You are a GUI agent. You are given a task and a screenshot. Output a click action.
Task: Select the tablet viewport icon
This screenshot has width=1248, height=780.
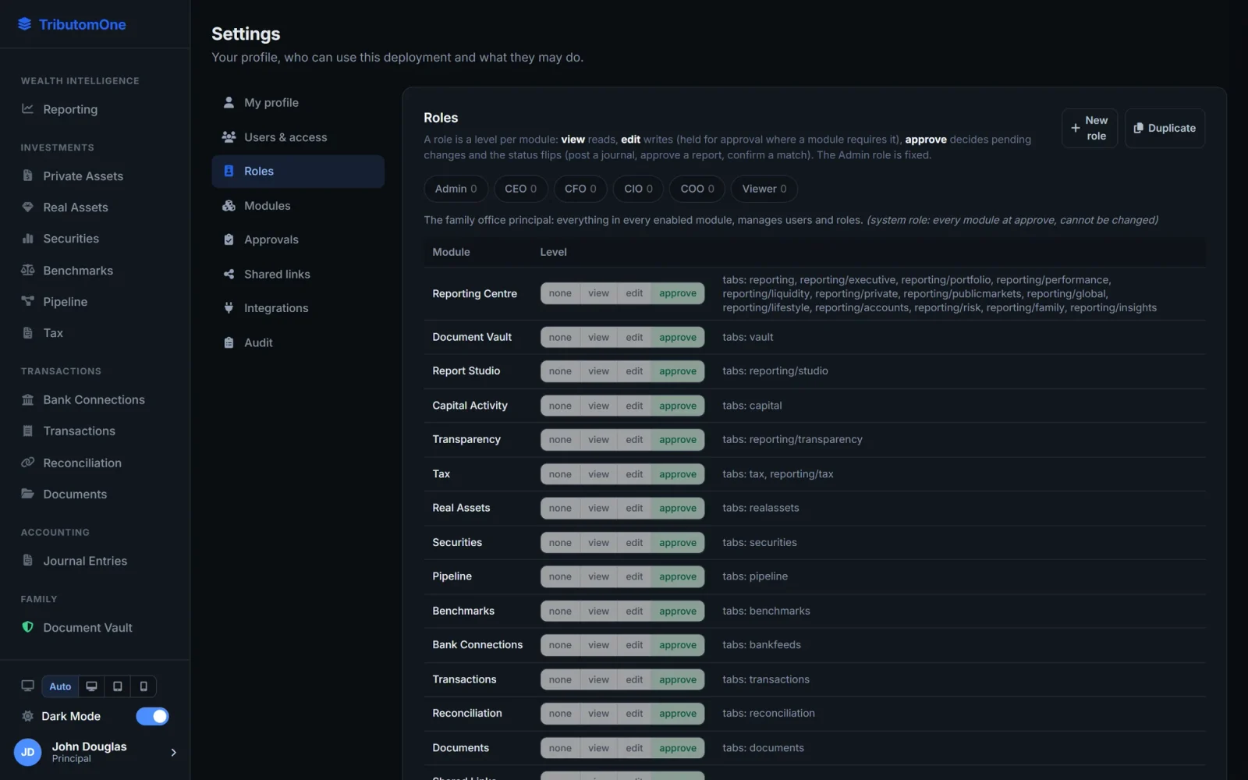[118, 686]
